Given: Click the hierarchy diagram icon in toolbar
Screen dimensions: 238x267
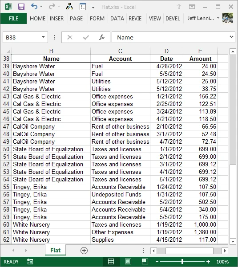Looking at the screenshot, I should [69, 7].
